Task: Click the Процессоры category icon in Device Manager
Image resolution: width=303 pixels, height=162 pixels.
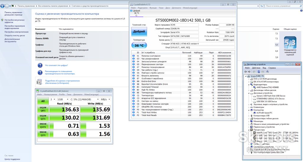Action: [x=252, y=130]
